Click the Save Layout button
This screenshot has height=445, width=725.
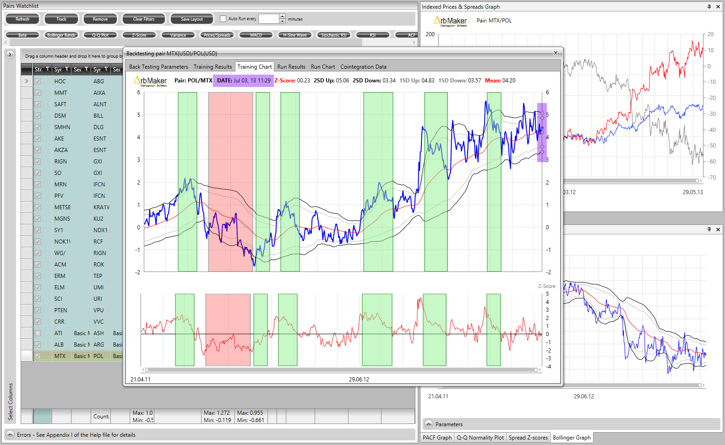[192, 19]
